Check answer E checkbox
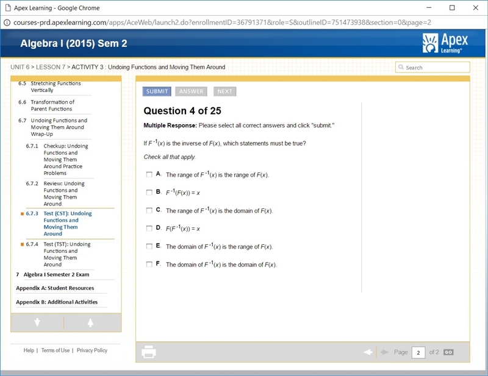This screenshot has width=488, height=376. pyautogui.click(x=149, y=246)
